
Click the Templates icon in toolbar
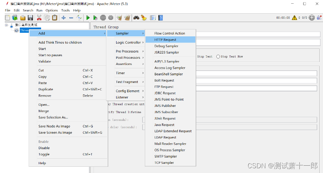[x=15, y=18]
